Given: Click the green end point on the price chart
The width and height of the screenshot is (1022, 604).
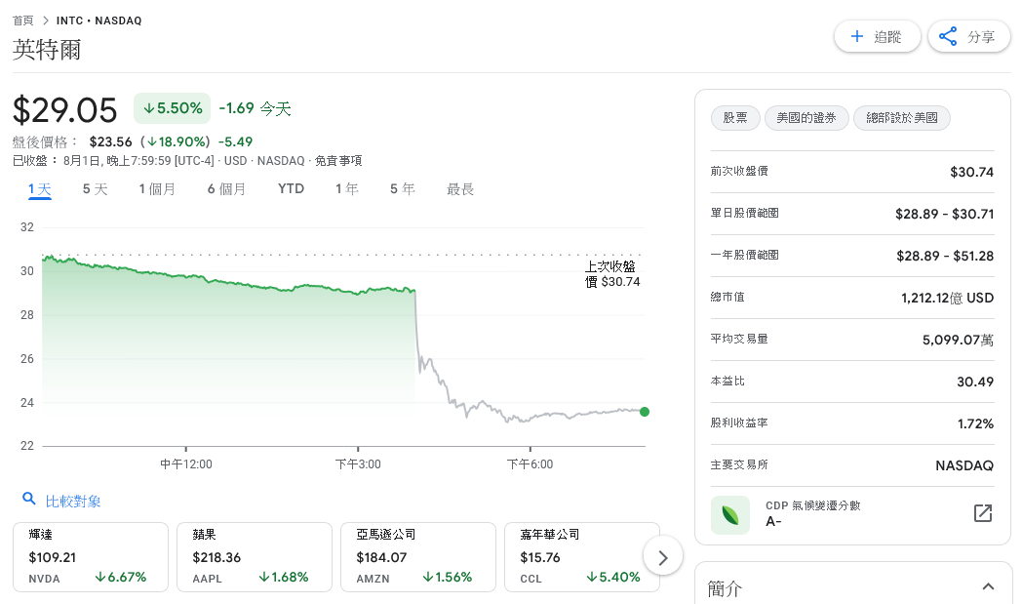Looking at the screenshot, I should (x=645, y=412).
